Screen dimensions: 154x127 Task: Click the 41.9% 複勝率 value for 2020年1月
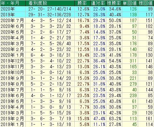pos(115,55)
